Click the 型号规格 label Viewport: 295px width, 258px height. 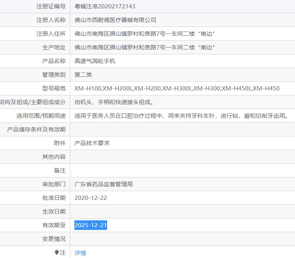pyautogui.click(x=54, y=88)
